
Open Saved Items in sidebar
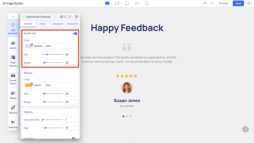point(13,79)
